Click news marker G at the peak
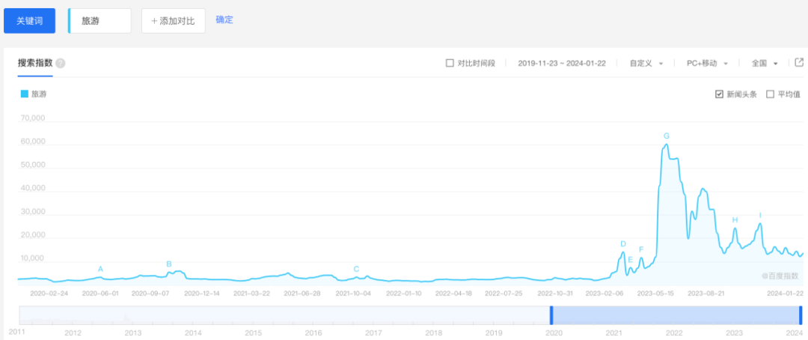Viewport: 808px width, 340px height. coord(666,136)
